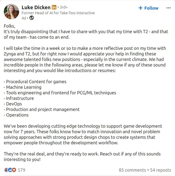
Task: Click the 4d post timestamp
Action: click(x=24, y=18)
